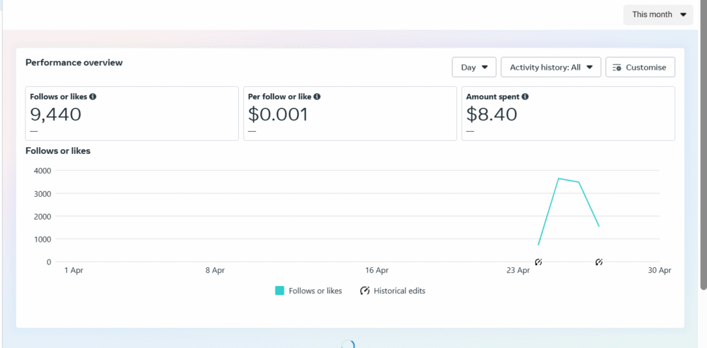This screenshot has height=348, width=707.
Task: Expand the Day granularity dropdown
Action: coord(474,68)
